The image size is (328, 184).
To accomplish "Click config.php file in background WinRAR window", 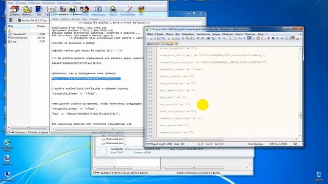I will [x=116, y=149].
